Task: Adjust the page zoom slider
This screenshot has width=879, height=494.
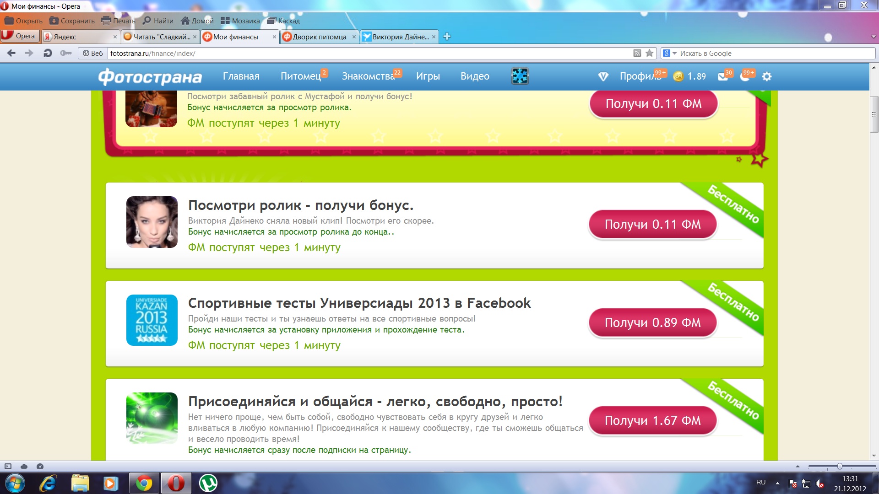Action: click(840, 467)
